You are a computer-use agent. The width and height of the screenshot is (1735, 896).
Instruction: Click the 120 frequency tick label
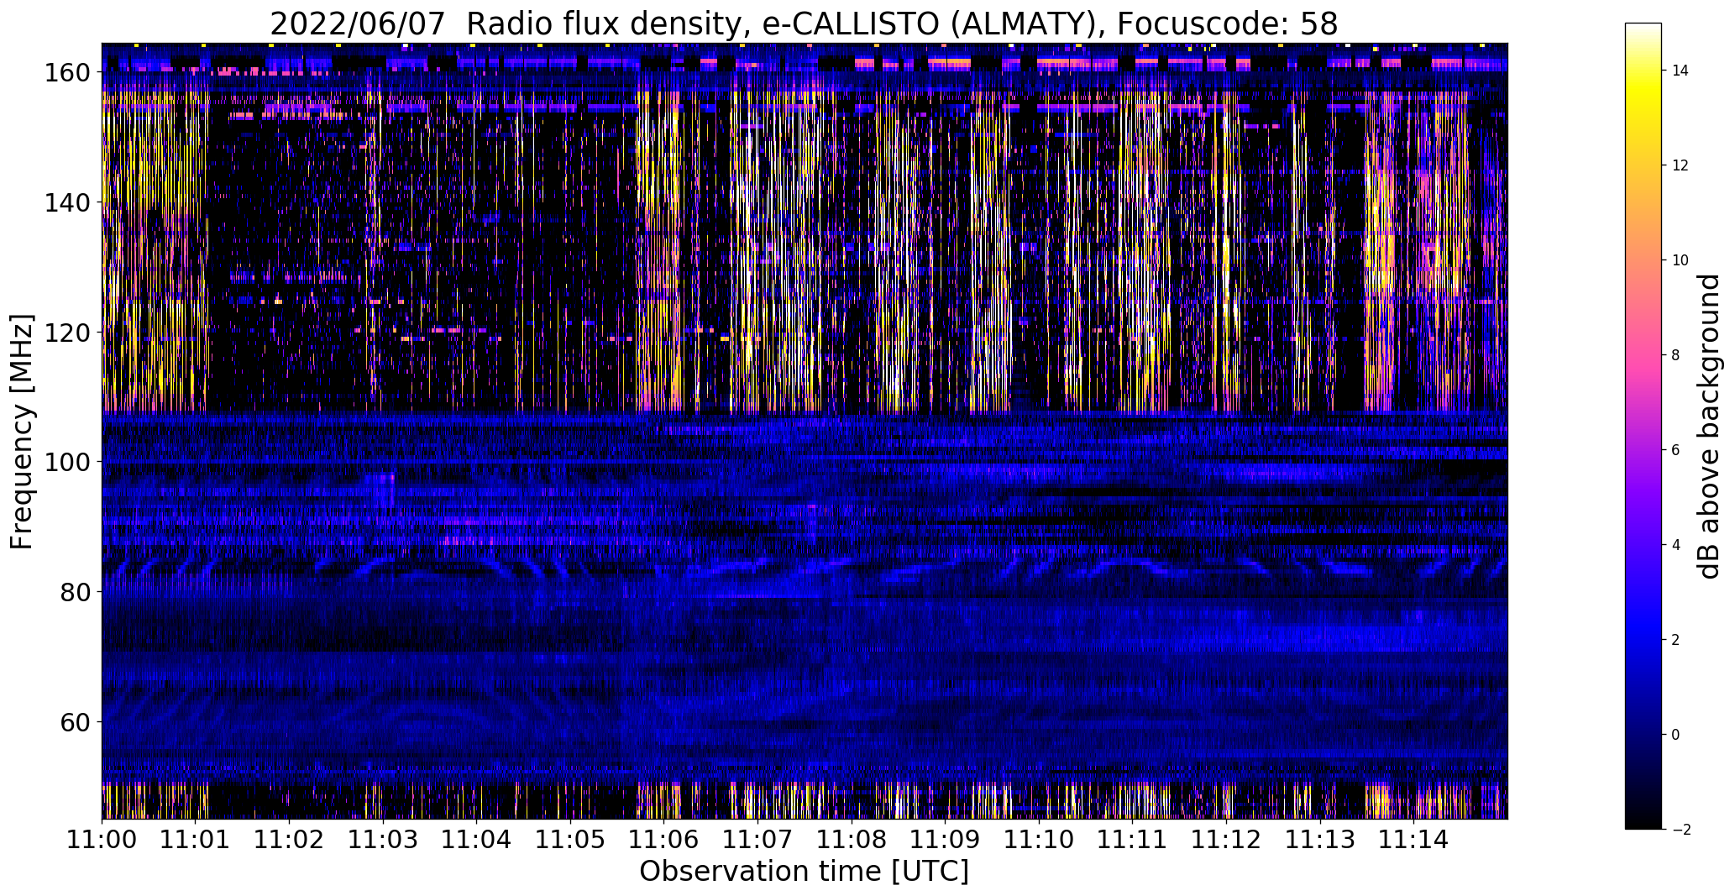coord(66,333)
